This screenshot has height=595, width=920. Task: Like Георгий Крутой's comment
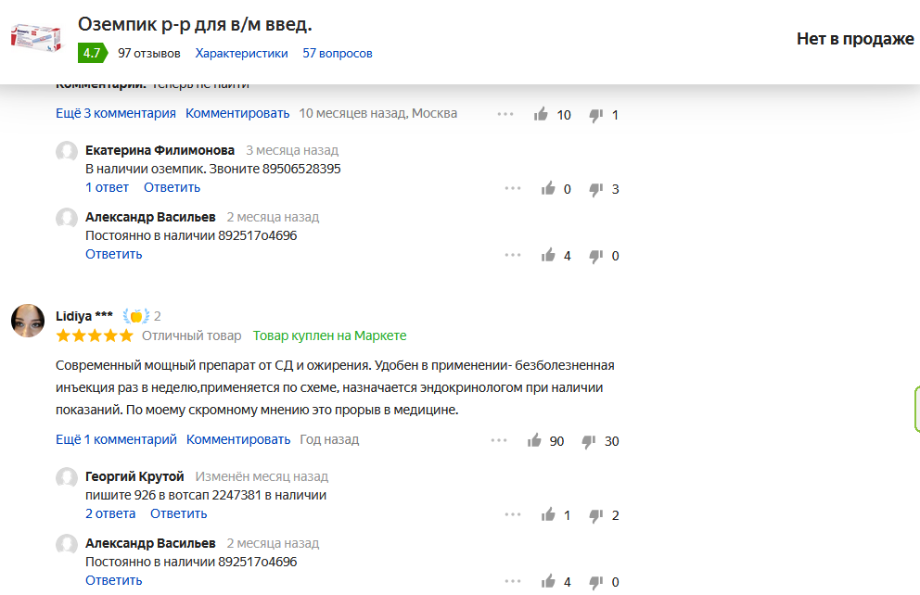[x=548, y=514]
